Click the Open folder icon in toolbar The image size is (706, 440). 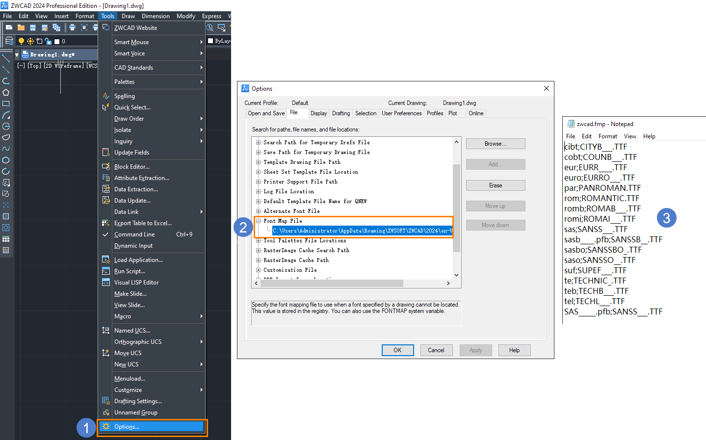click(x=21, y=27)
